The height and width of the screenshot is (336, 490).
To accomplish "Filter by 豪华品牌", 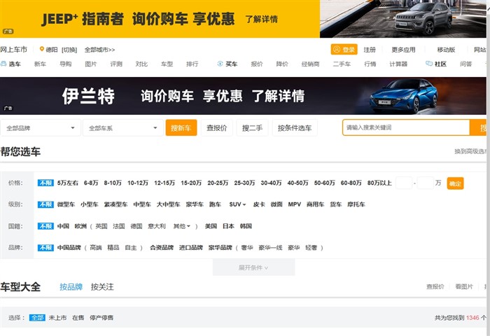I will (220, 248).
